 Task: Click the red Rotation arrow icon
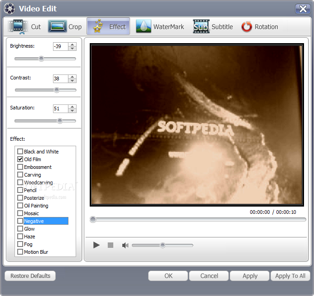246,26
